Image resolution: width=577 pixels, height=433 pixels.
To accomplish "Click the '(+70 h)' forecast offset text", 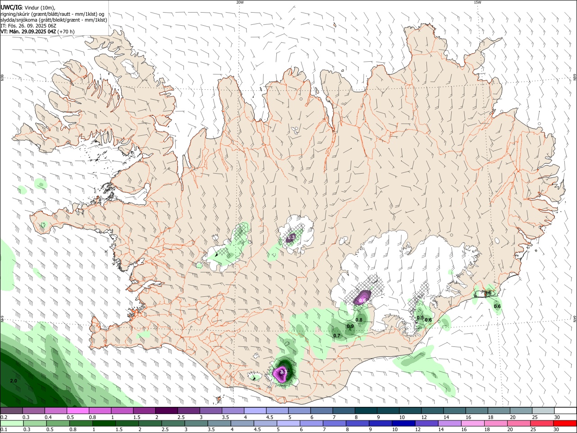I will coord(66,32).
